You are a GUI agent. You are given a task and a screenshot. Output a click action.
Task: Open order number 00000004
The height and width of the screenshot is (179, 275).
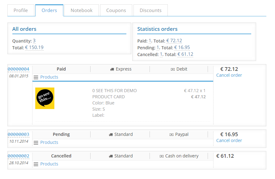pyautogui.click(x=19, y=69)
